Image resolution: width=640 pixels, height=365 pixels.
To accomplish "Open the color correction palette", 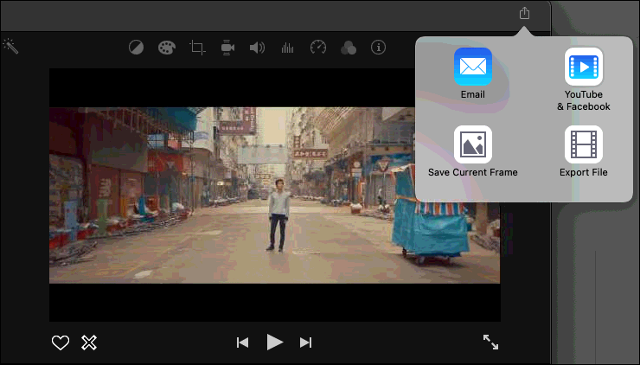I will pyautogui.click(x=166, y=48).
